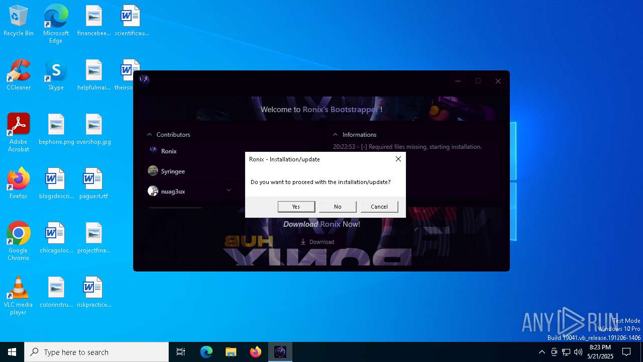Close the Ronix Bootstrapper window
Viewport: 643px width, 362px height.
[498, 81]
